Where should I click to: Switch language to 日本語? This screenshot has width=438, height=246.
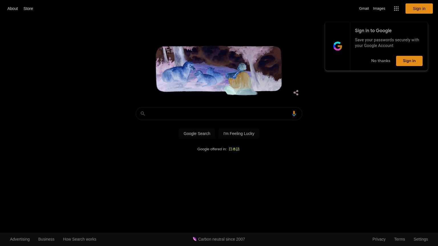click(x=234, y=149)
